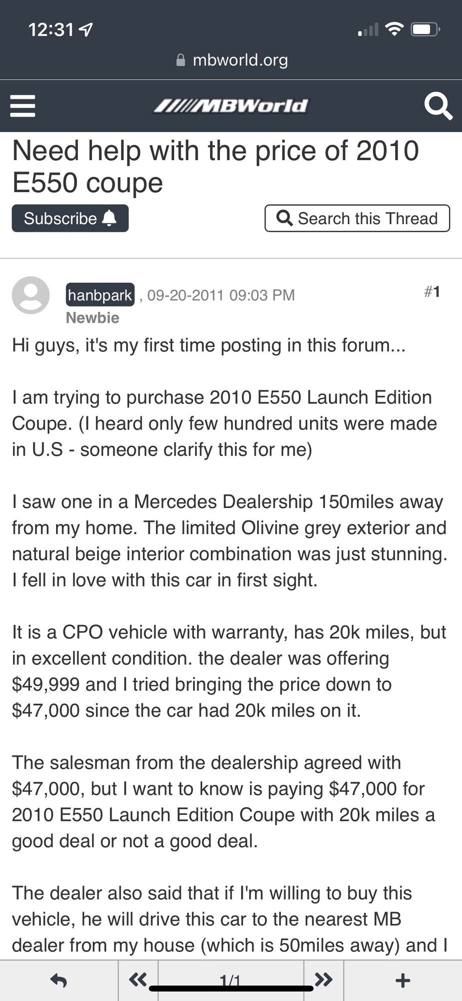Screen dimensions: 462x1001
Task: Go to previous page with double-left chevron
Action: pos(138,979)
